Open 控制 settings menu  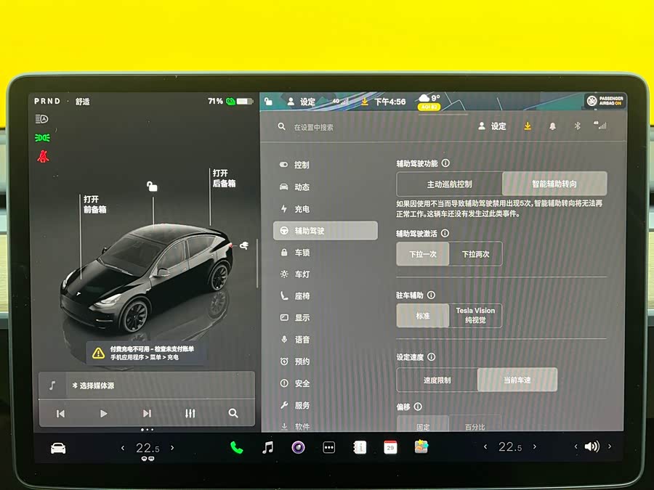(x=326, y=165)
